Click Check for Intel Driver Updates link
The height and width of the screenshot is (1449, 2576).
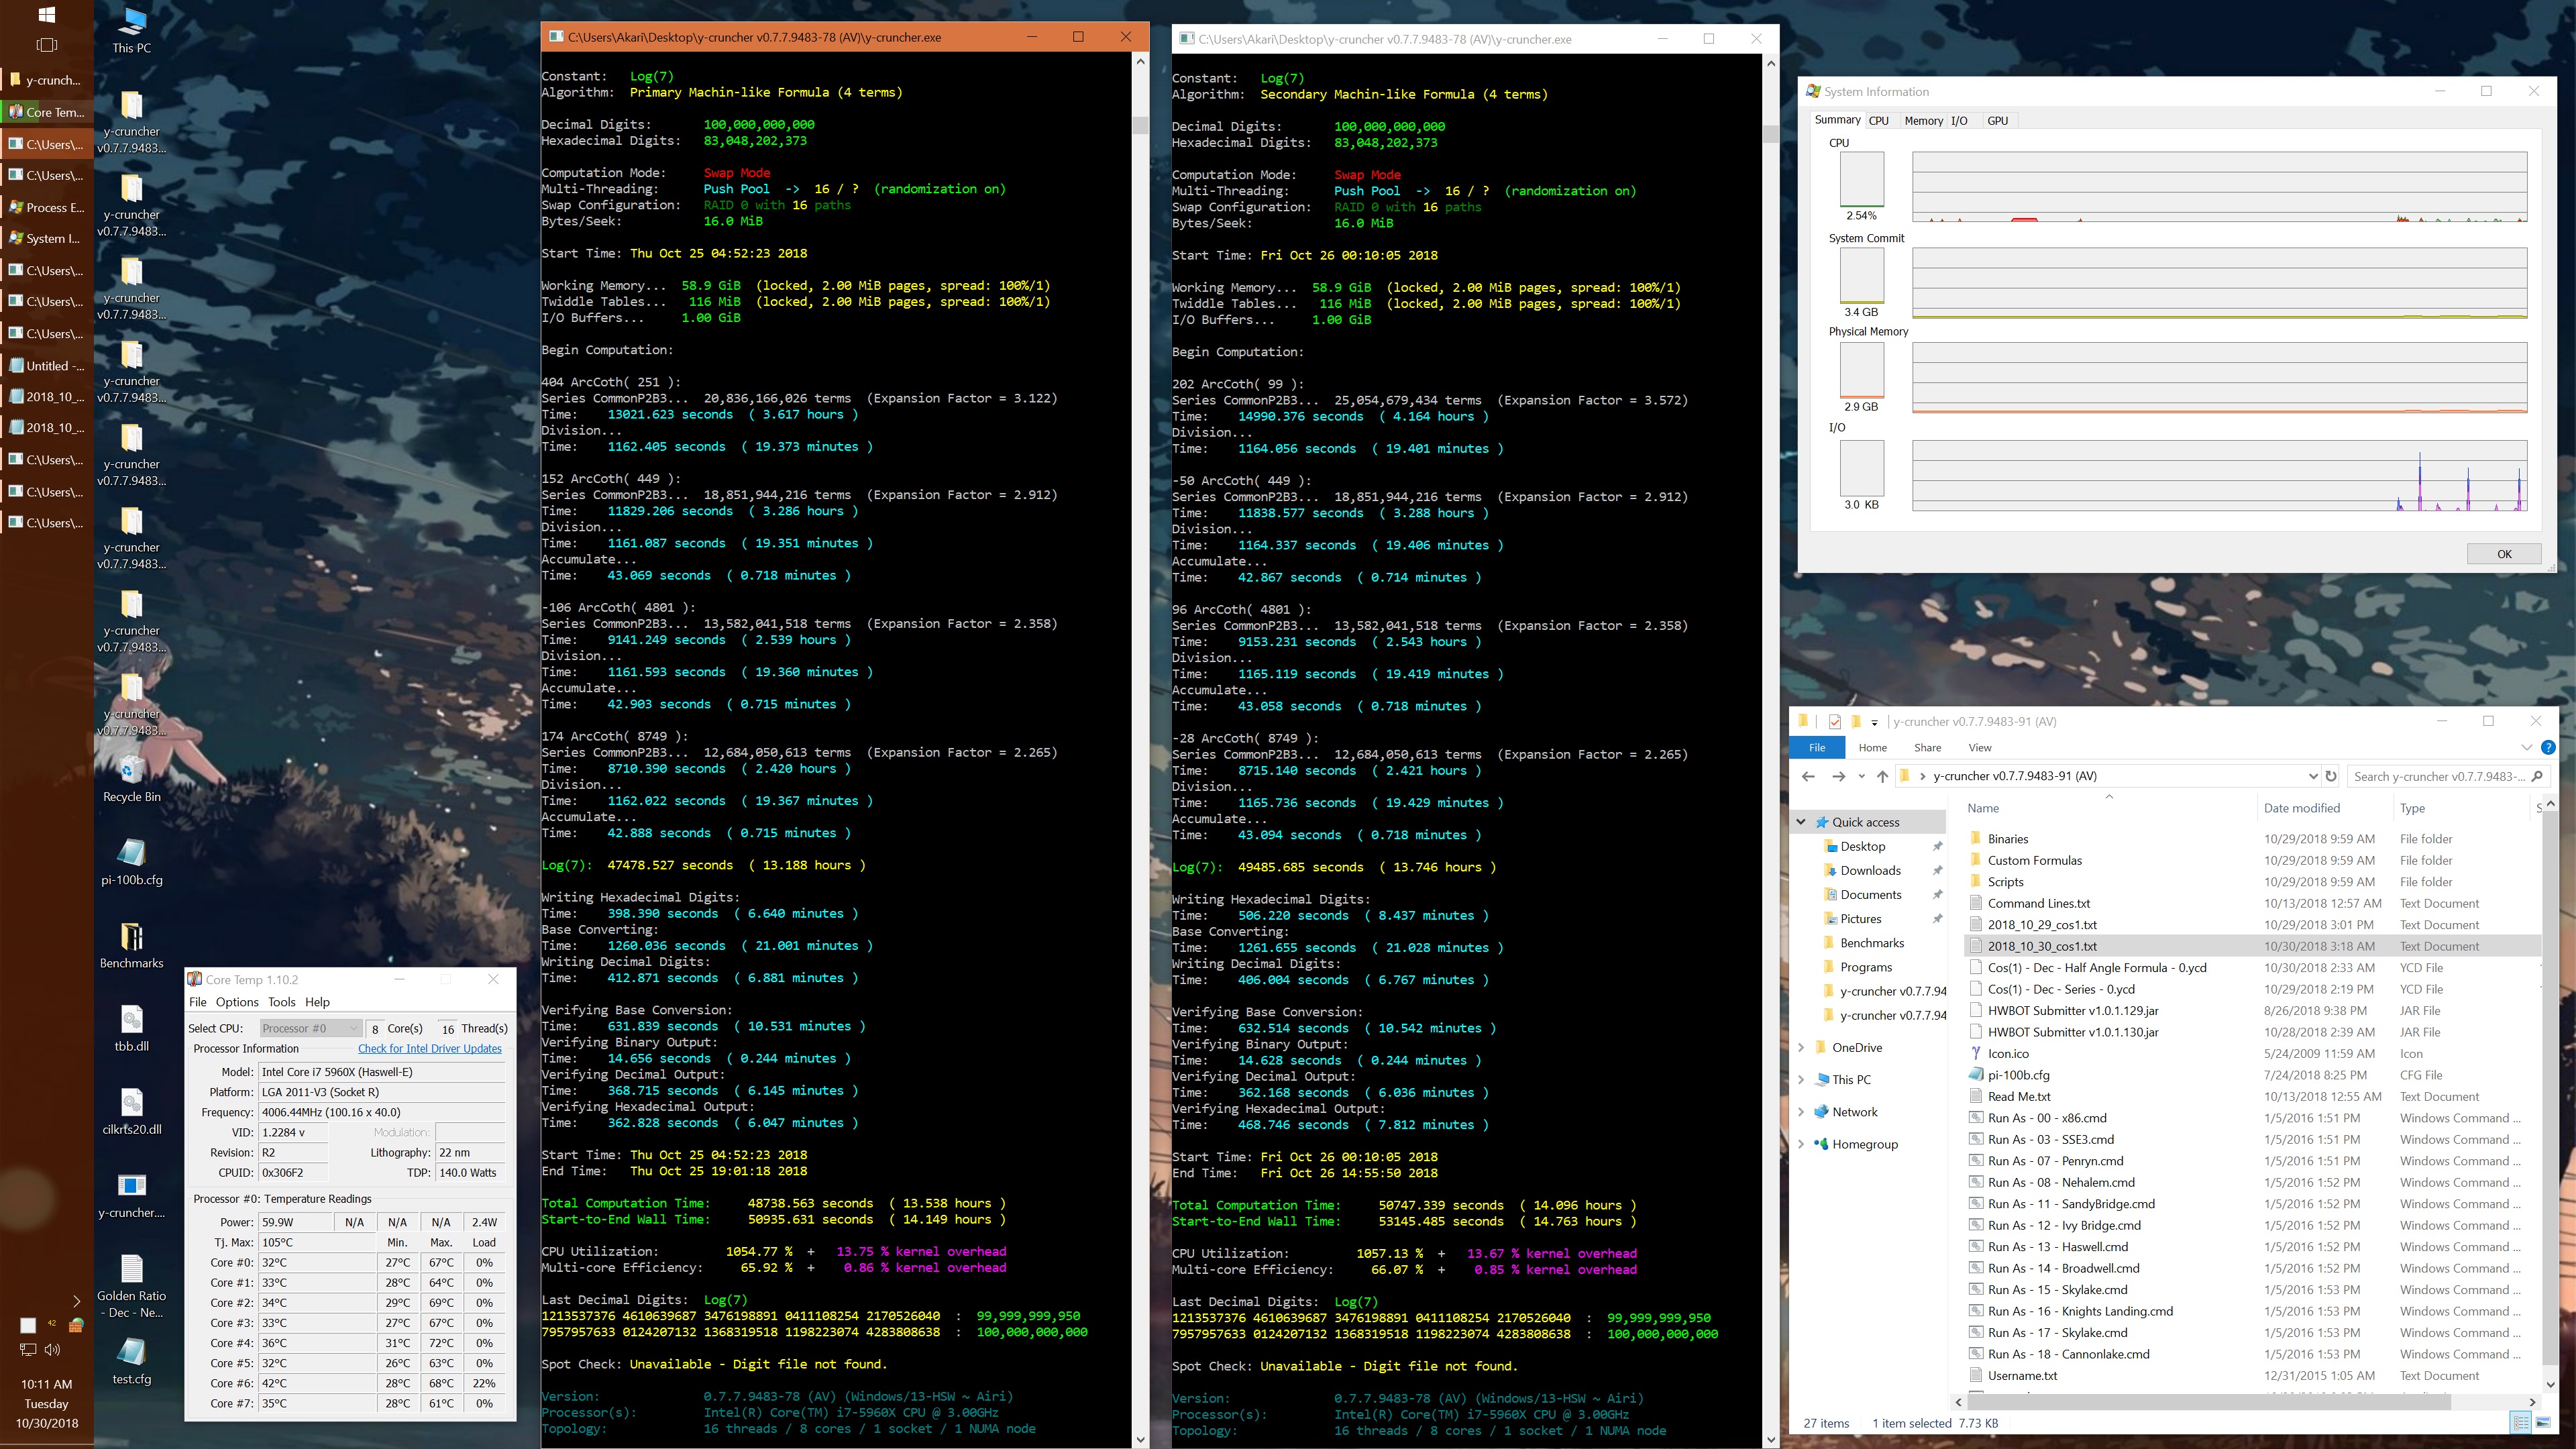[430, 1048]
